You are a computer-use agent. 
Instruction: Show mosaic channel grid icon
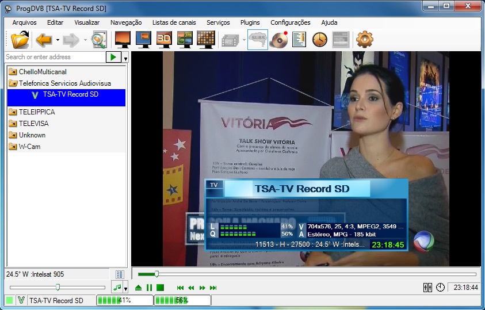(x=206, y=40)
